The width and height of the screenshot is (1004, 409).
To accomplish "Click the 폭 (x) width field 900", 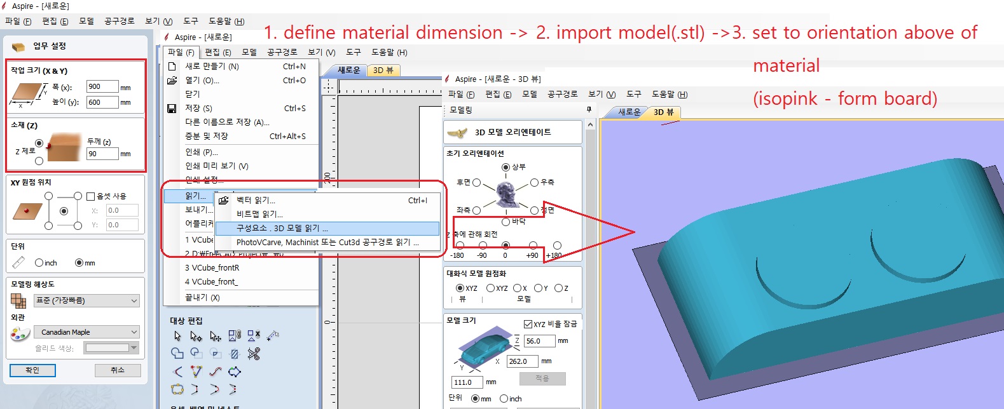I will pyautogui.click(x=102, y=87).
